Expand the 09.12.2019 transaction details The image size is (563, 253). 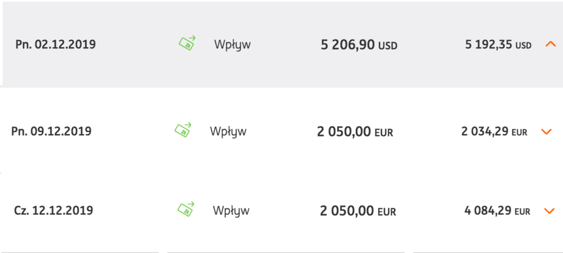[x=546, y=131]
